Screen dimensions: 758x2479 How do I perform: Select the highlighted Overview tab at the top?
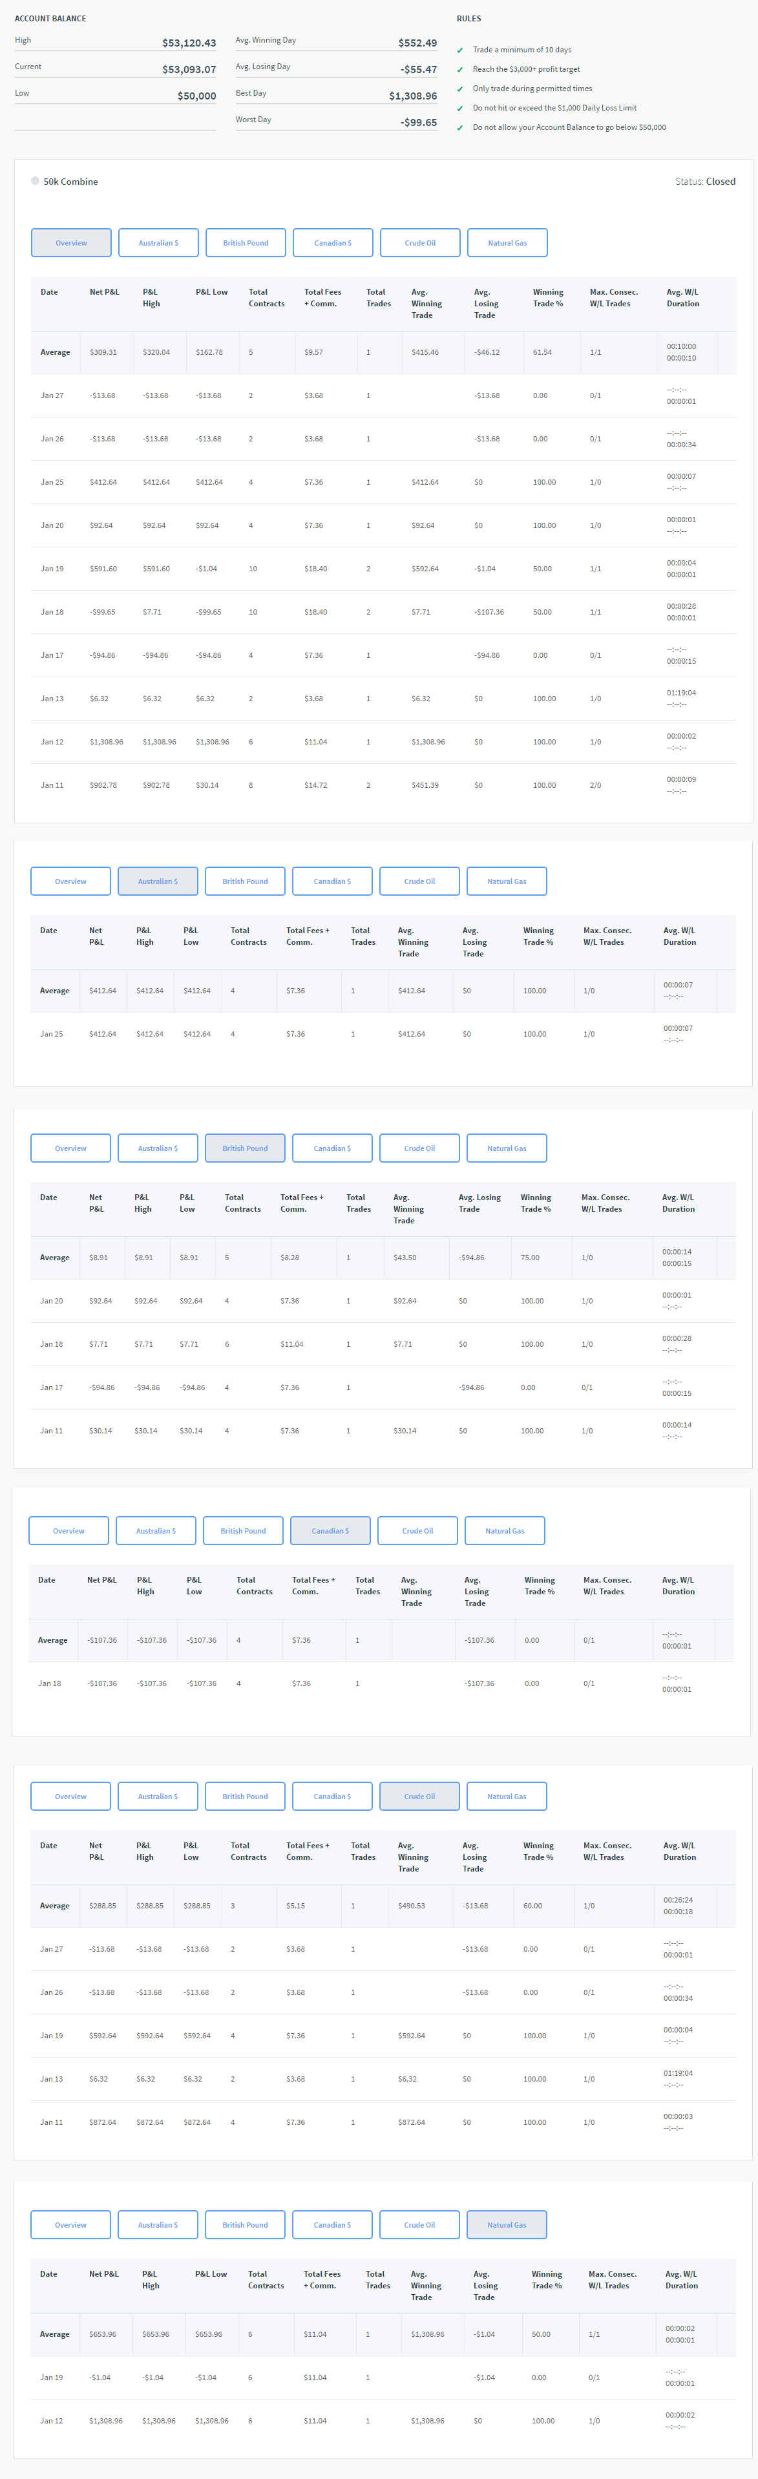tap(71, 242)
